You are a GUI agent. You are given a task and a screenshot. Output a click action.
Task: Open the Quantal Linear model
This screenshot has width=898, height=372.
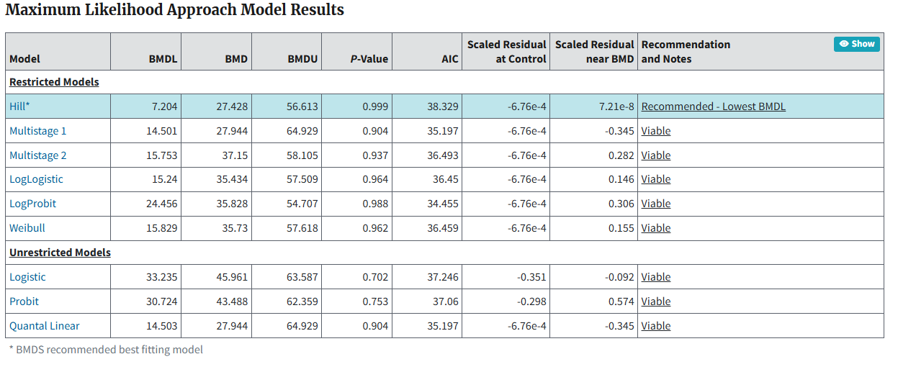[x=45, y=326]
